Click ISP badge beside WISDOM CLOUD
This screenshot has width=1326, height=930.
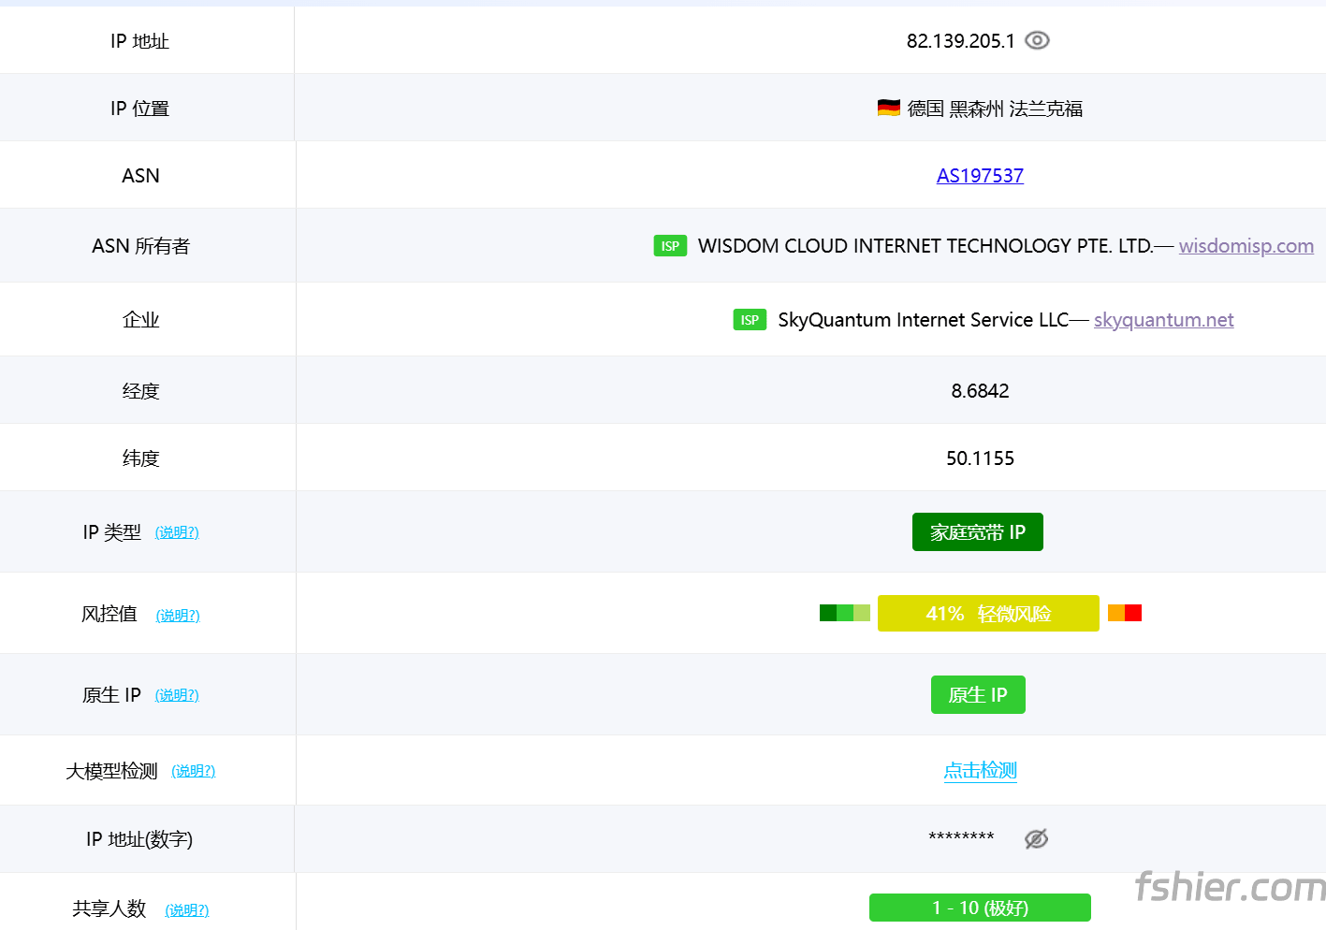tap(670, 246)
